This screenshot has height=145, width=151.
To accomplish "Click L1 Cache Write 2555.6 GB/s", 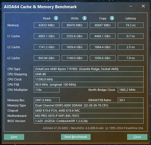I will click(75, 36).
